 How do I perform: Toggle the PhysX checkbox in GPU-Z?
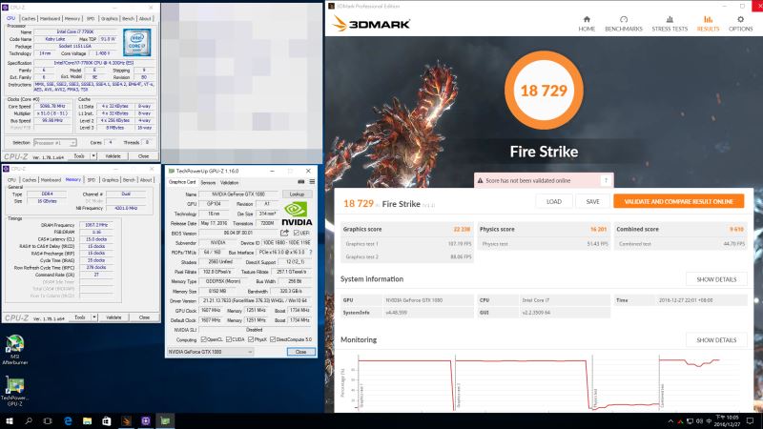[x=251, y=339]
